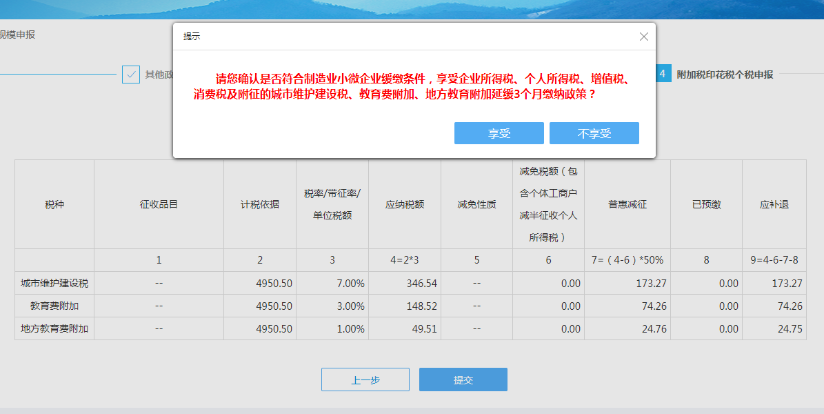Choose 不享受 in the prompt dialog
The image size is (824, 414).
[594, 133]
